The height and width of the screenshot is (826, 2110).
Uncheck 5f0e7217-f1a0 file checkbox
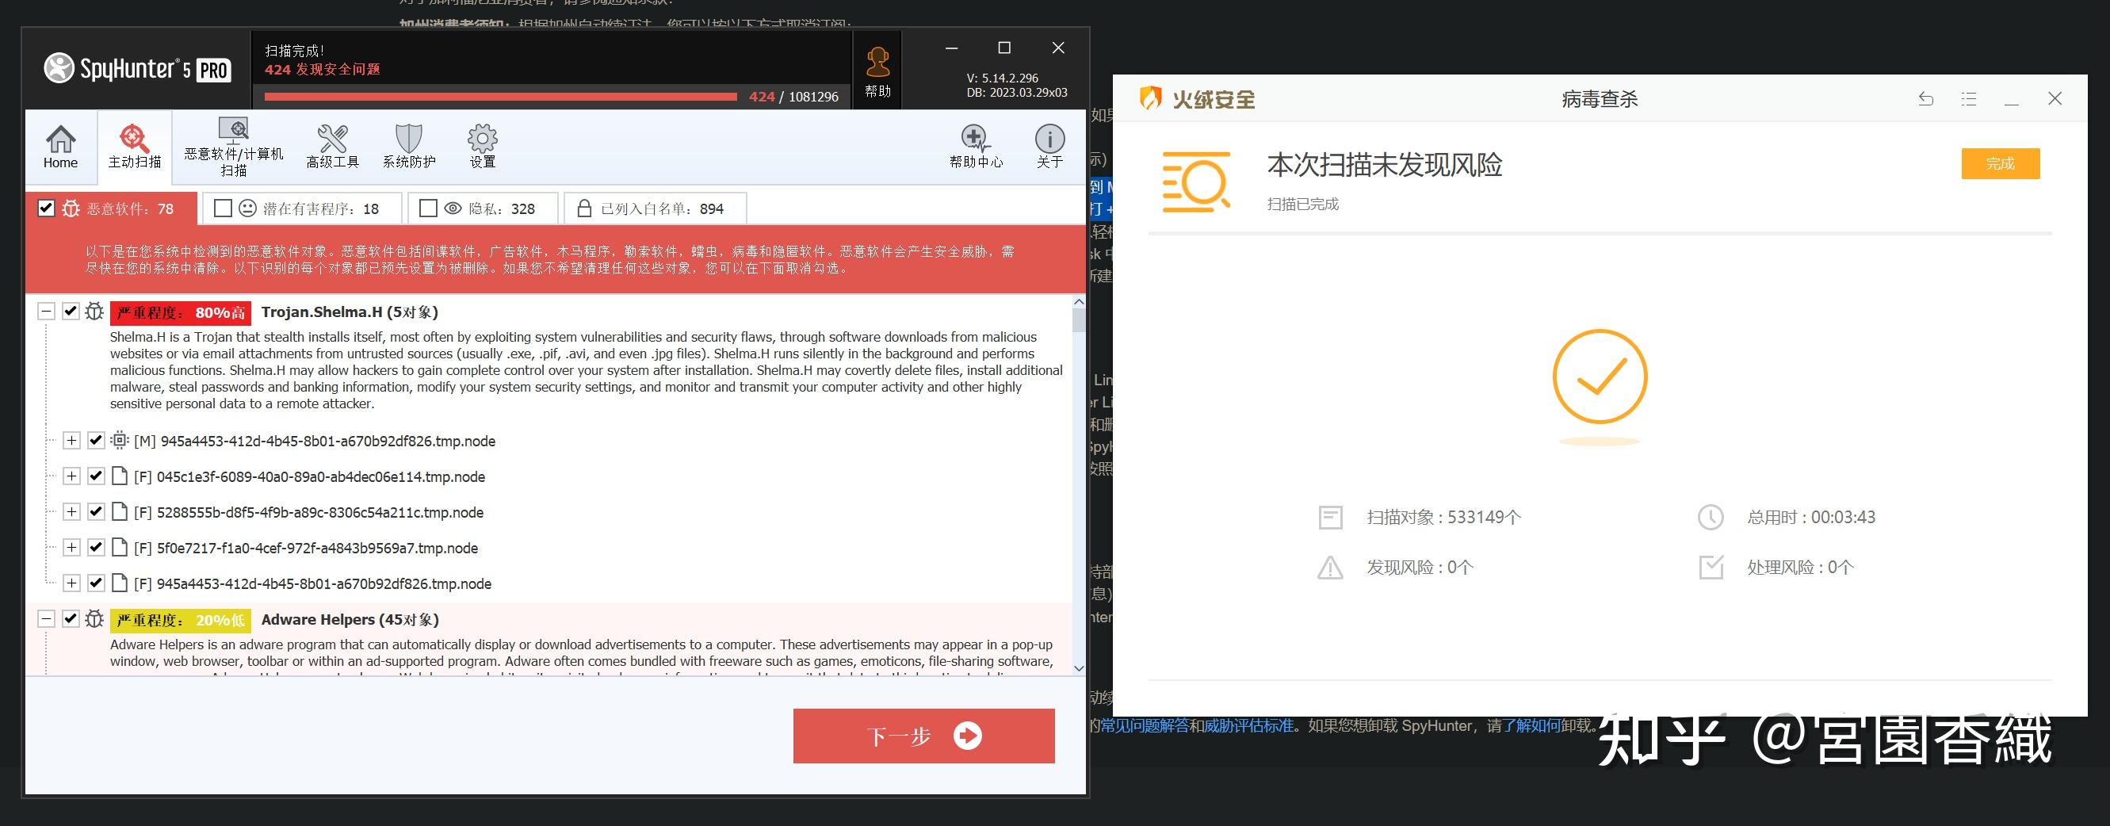point(96,548)
